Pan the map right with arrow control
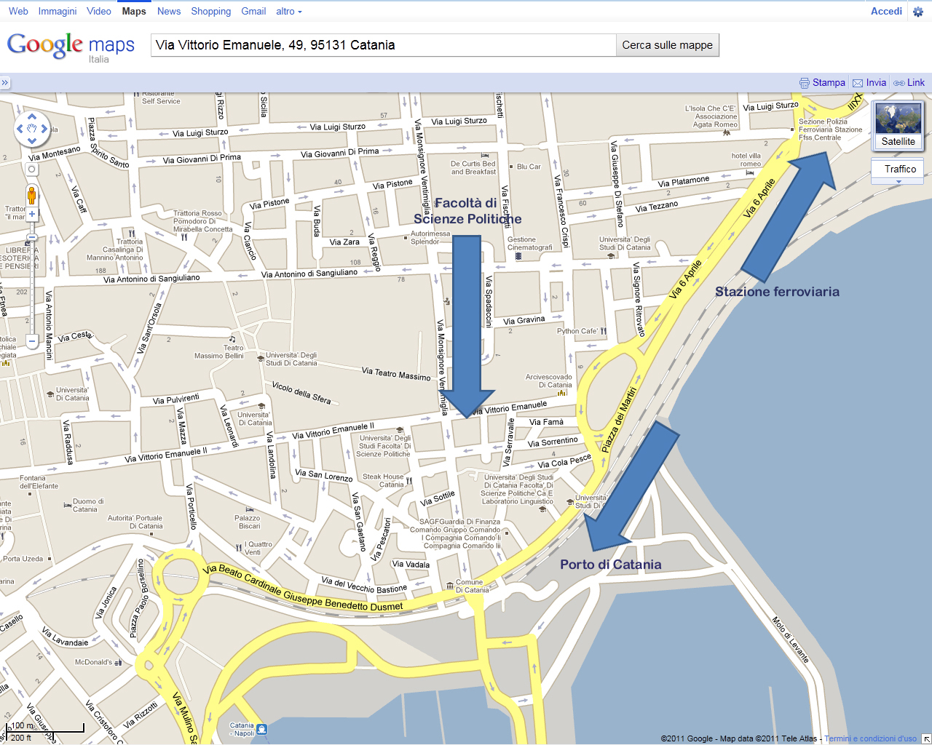Screen dimensions: 932x745 pyautogui.click(x=44, y=129)
